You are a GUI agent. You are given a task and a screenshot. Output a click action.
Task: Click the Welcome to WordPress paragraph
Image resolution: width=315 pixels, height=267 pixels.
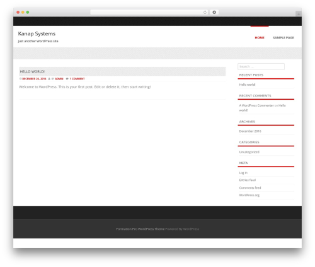tap(85, 87)
